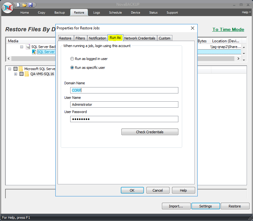Image resolution: width=253 pixels, height=221 pixels.
Task: Go to the Home ribbon tab
Action: tap(25, 13)
